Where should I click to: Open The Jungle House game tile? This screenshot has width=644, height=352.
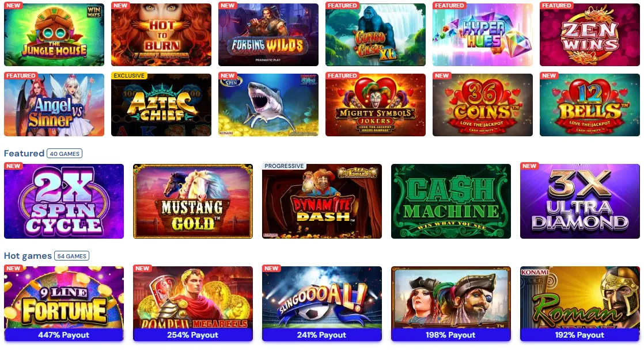pyautogui.click(x=54, y=35)
